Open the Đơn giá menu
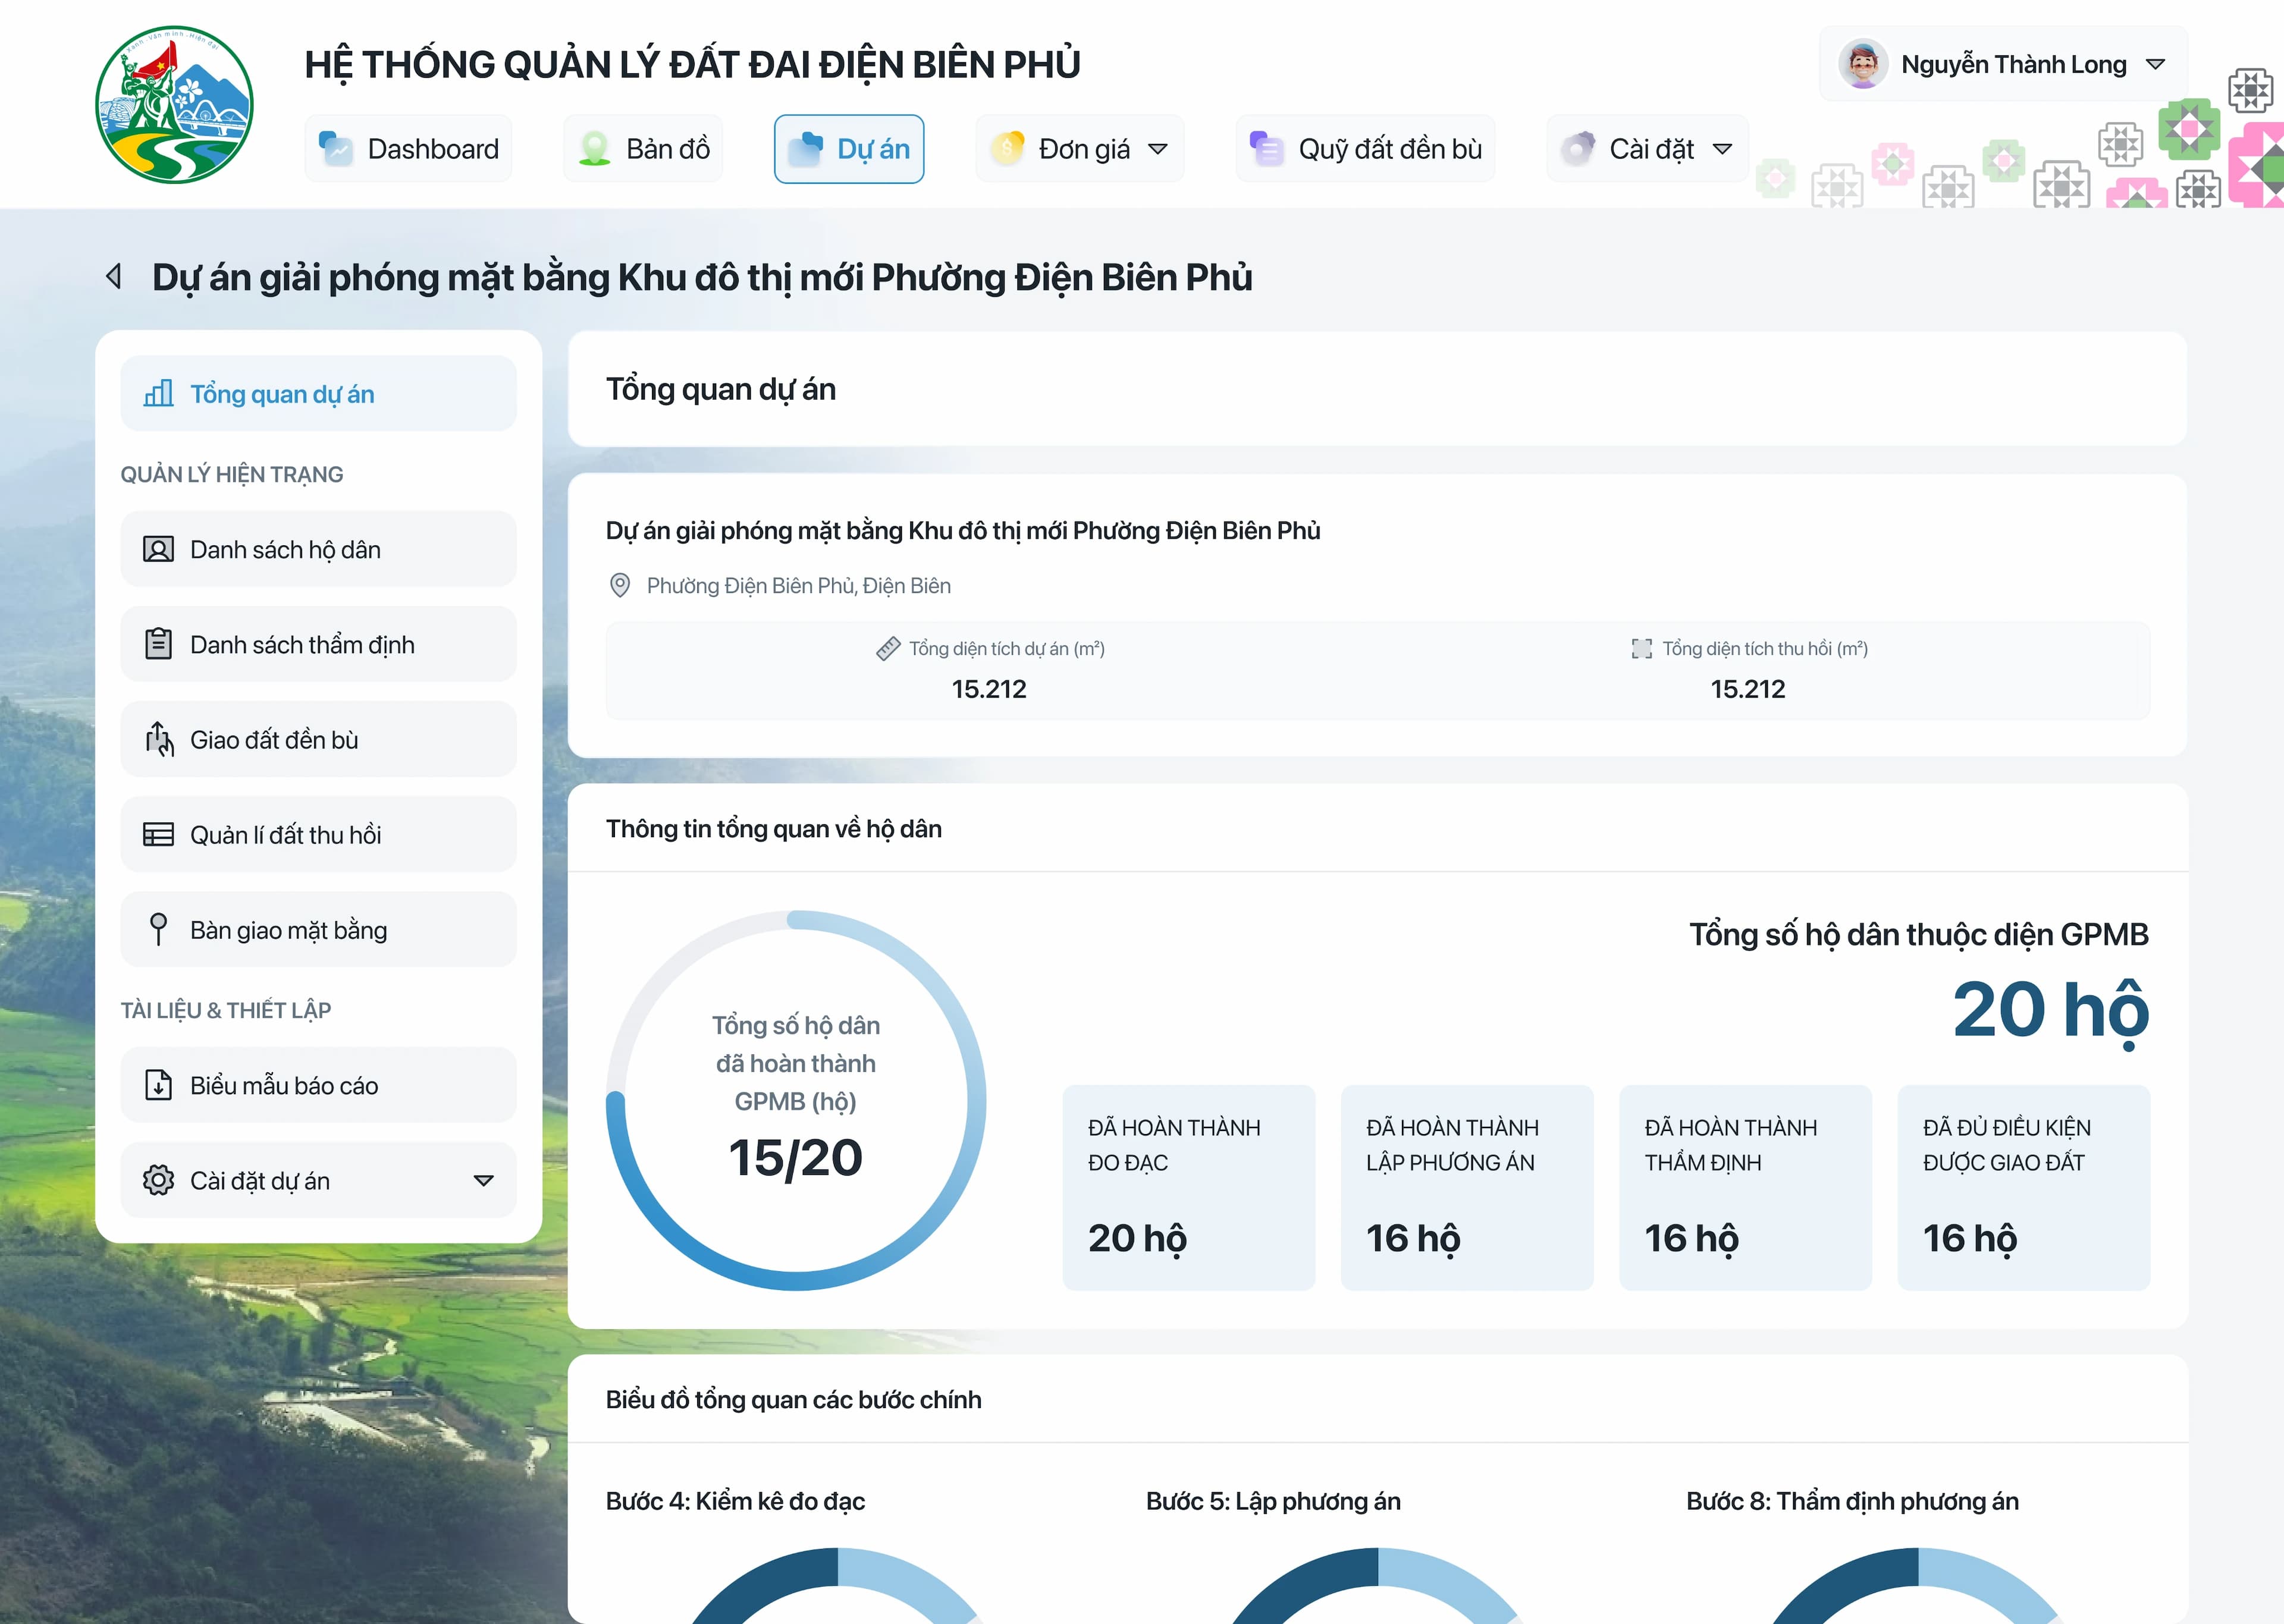The width and height of the screenshot is (2284, 1624). point(1080,149)
